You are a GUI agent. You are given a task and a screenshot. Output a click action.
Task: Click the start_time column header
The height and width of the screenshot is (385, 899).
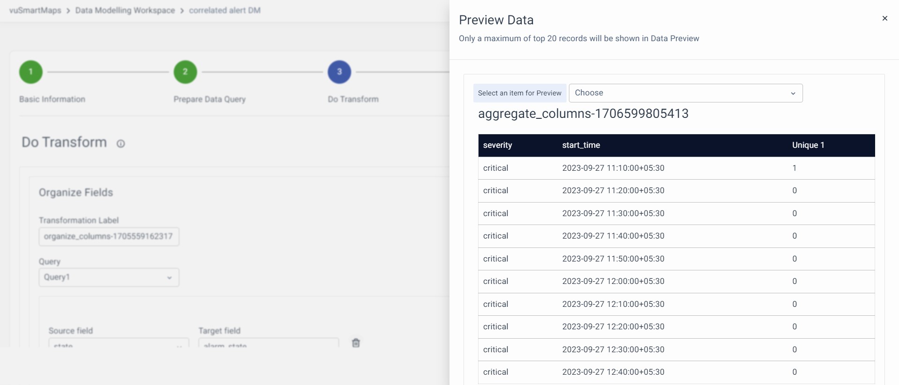581,145
